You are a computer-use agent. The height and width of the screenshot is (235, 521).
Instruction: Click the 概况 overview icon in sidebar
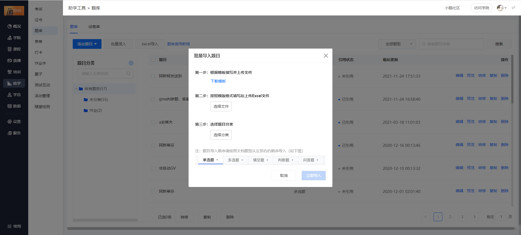[x=10, y=26]
